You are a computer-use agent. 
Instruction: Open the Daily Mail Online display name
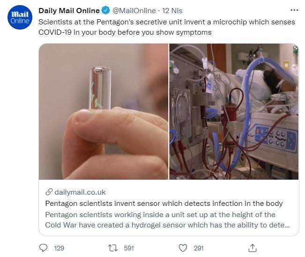tap(69, 11)
